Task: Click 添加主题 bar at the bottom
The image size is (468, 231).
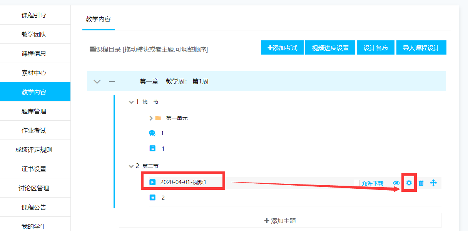Action: (x=280, y=221)
